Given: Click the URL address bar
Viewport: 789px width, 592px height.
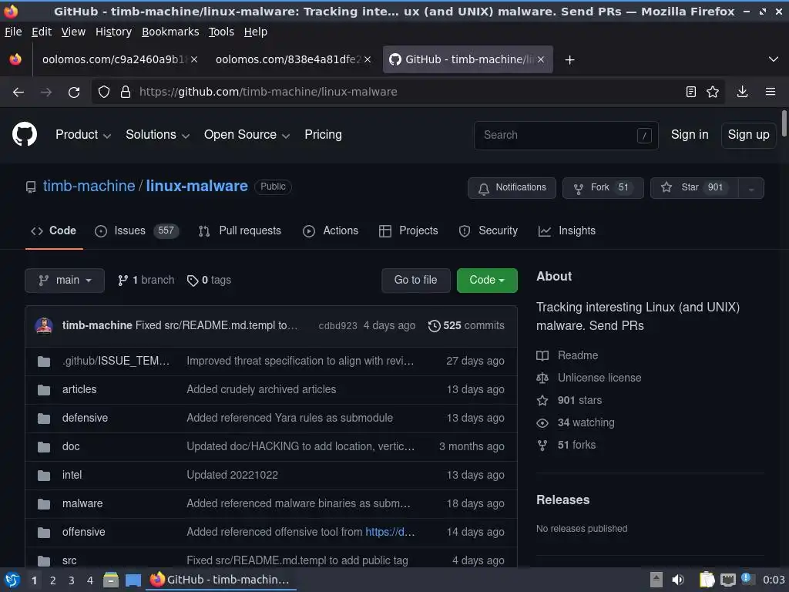Looking at the screenshot, I should pos(408,92).
